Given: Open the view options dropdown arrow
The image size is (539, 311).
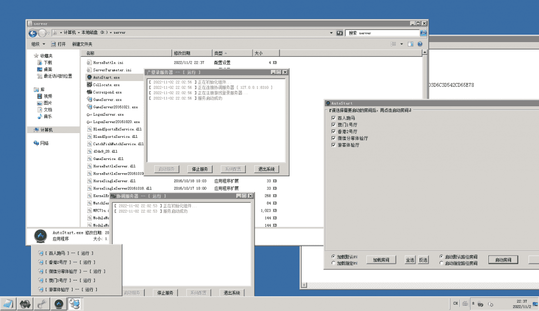Looking at the screenshot, I should pos(402,44).
